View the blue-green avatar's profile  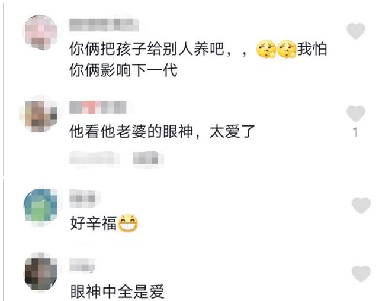coord(41,205)
